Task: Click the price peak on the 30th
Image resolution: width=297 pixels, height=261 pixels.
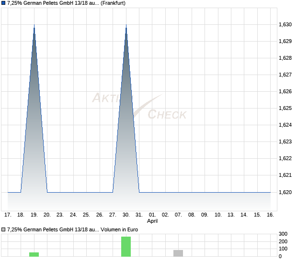Action: coord(126,25)
